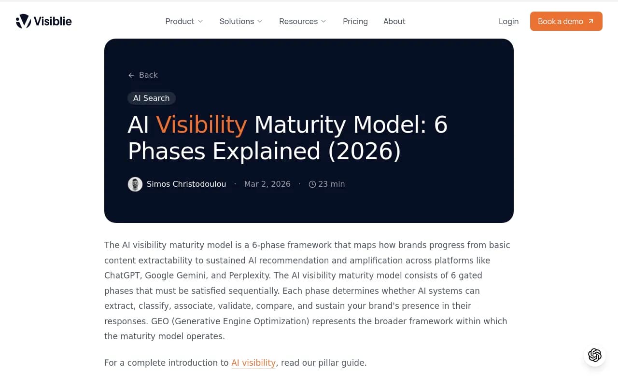This screenshot has width=618, height=386.
Task: Click Simos Christodoulou's avatar photo
Action: coord(135,184)
